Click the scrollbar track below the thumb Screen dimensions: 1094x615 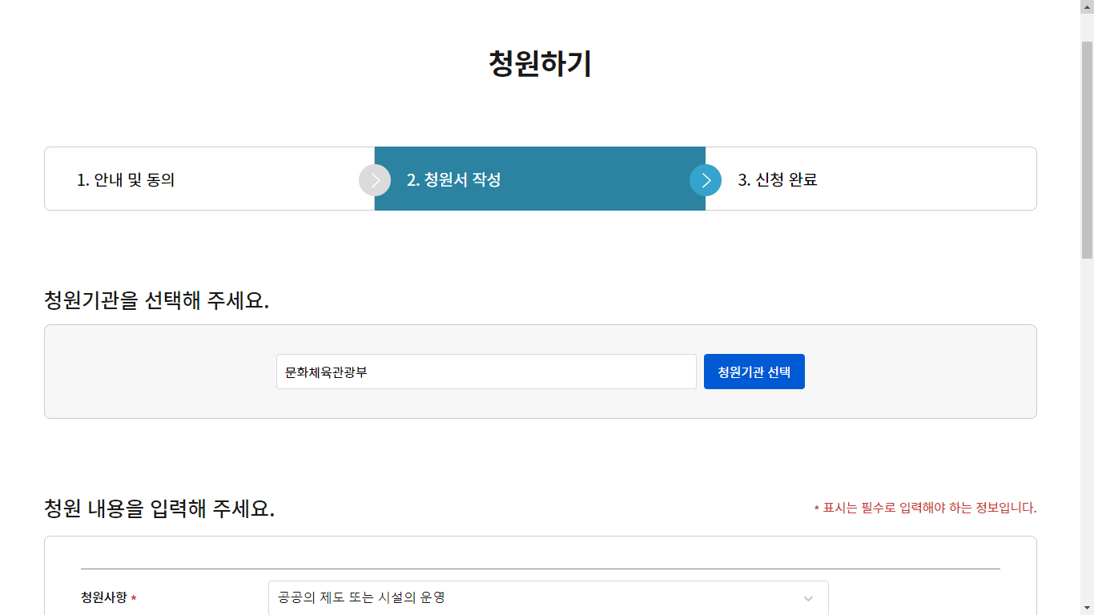coord(1087,428)
